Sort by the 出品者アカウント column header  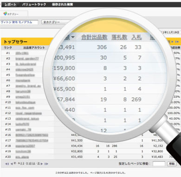point(34,48)
